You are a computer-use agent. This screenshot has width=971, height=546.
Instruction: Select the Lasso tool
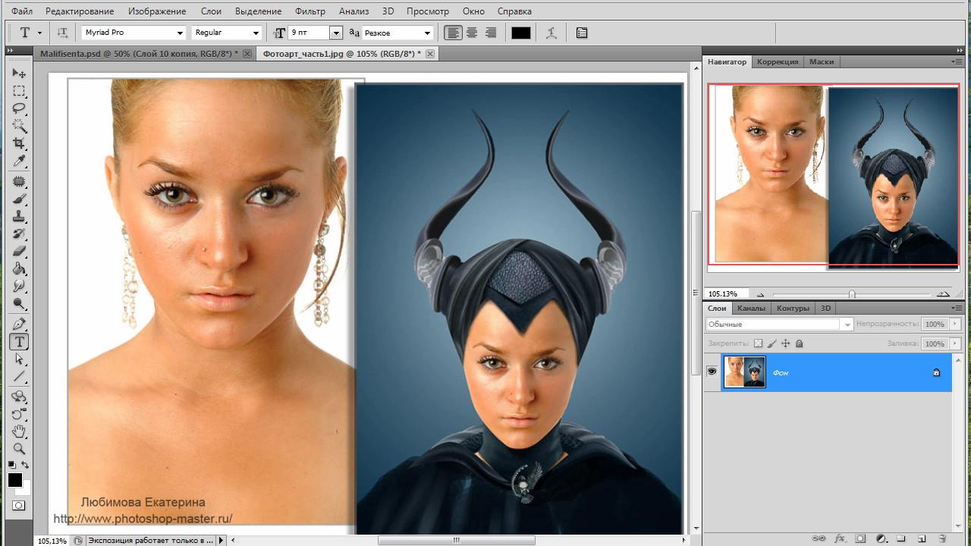point(19,108)
